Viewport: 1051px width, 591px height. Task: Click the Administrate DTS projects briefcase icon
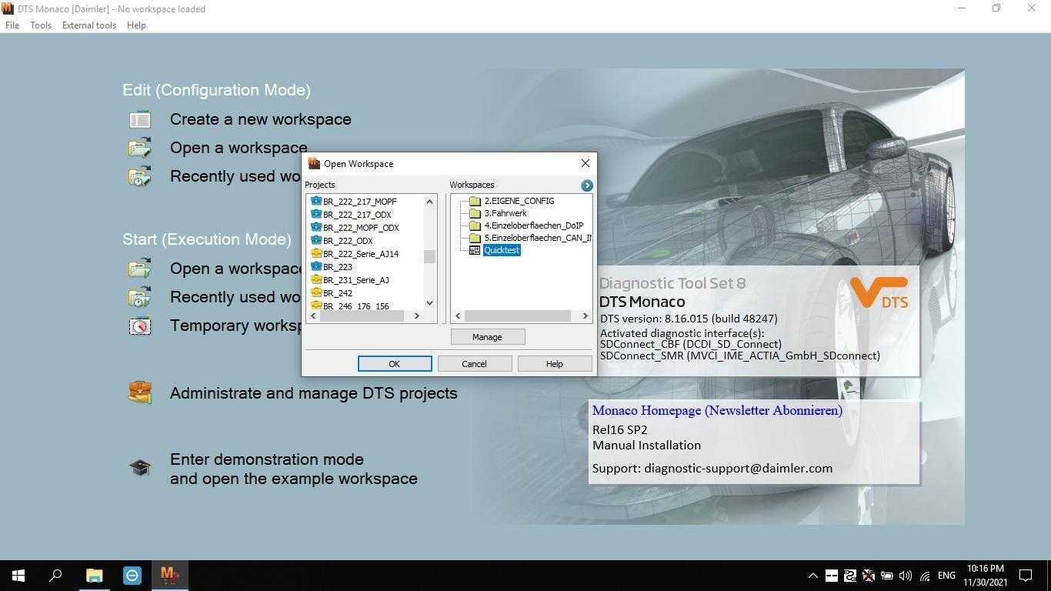click(140, 392)
